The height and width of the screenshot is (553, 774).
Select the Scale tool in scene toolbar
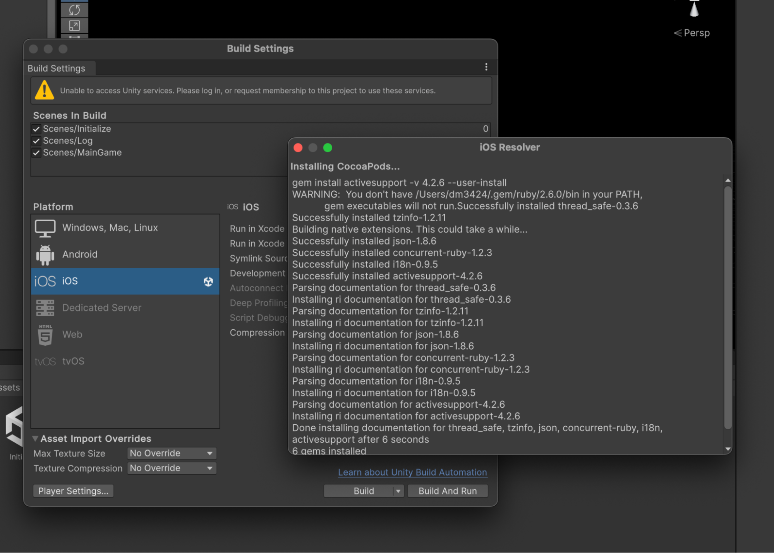coord(74,26)
